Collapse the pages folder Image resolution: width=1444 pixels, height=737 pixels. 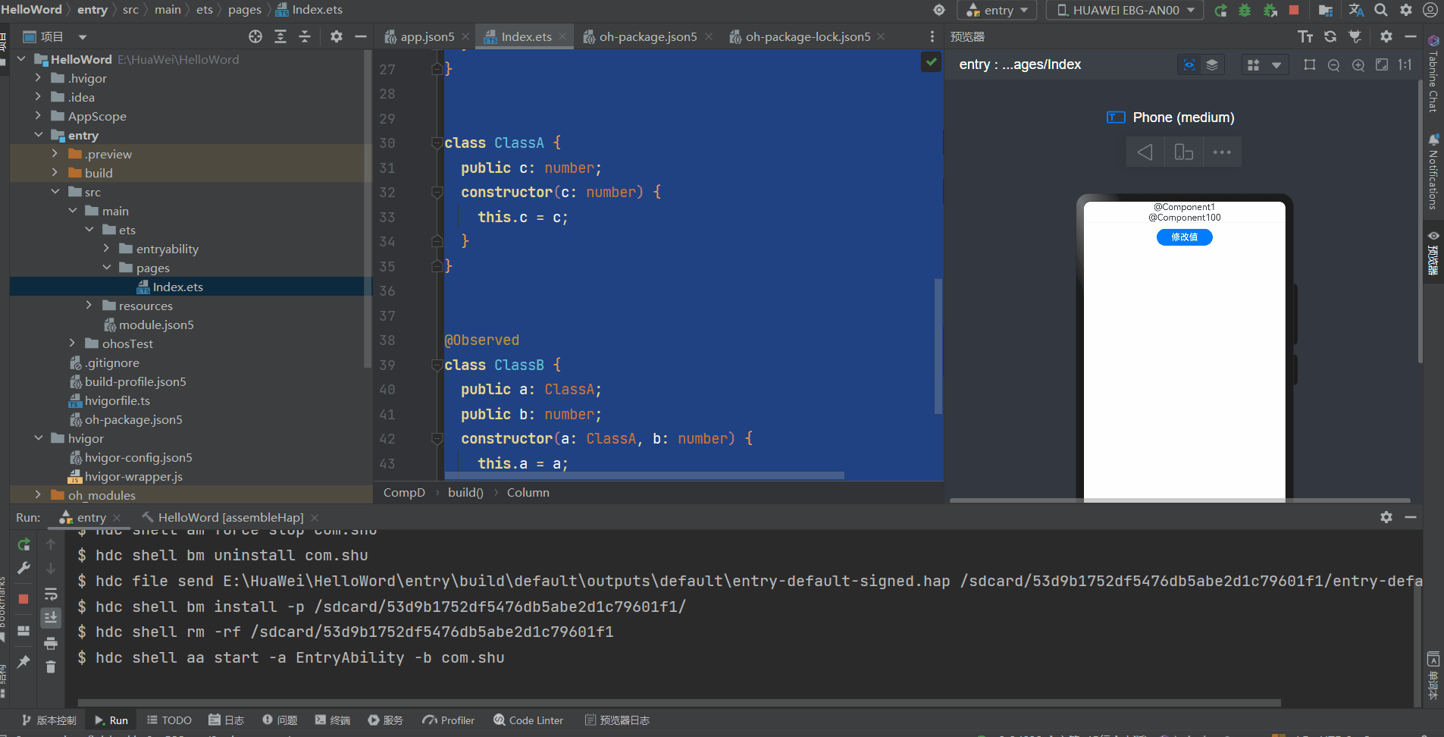pyautogui.click(x=106, y=268)
